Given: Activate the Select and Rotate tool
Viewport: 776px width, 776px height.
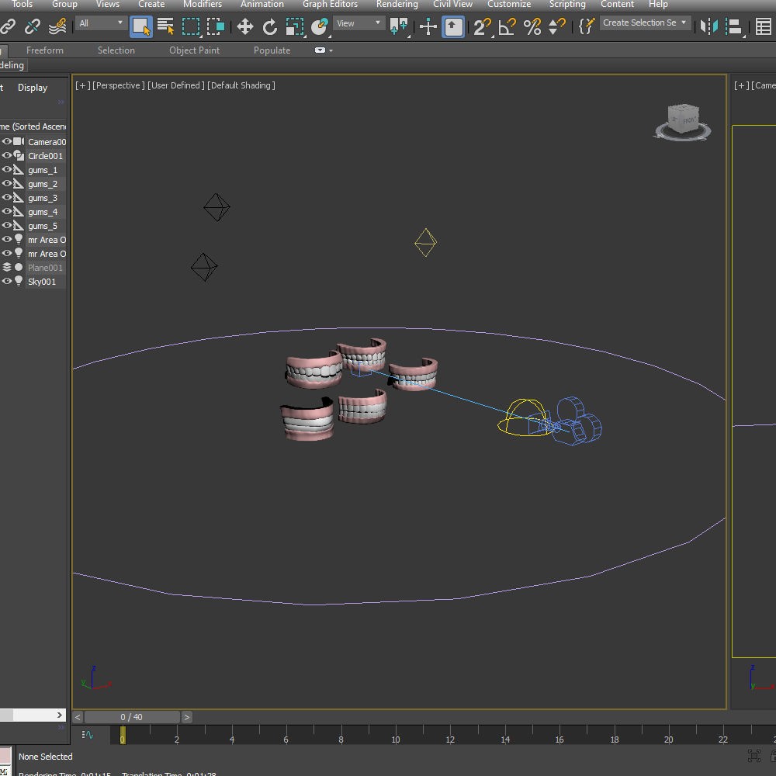Looking at the screenshot, I should [270, 26].
